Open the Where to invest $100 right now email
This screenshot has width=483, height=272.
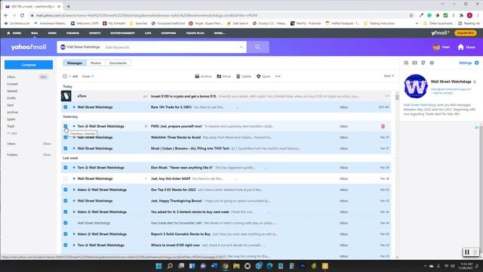pos(226,245)
